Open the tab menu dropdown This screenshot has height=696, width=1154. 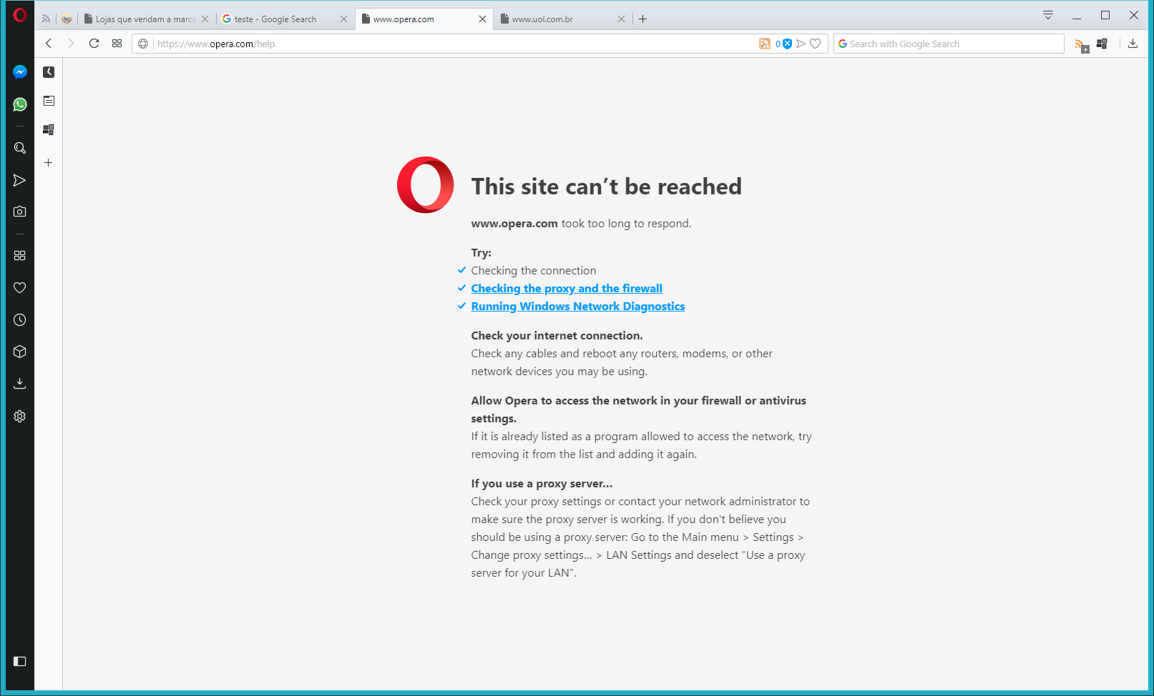1048,15
